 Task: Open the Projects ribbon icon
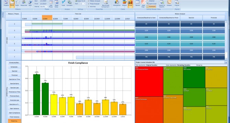[x=6, y=3]
